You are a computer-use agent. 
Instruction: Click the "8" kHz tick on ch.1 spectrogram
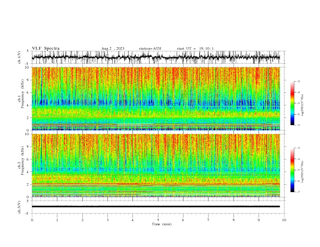click(x=28, y=80)
